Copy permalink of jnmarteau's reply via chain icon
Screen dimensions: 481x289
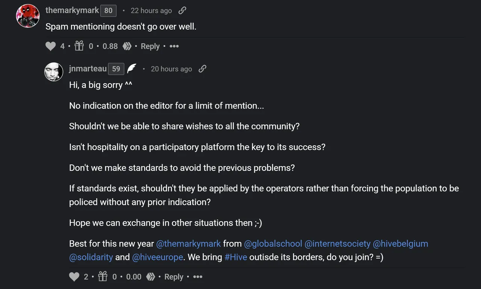coord(202,68)
